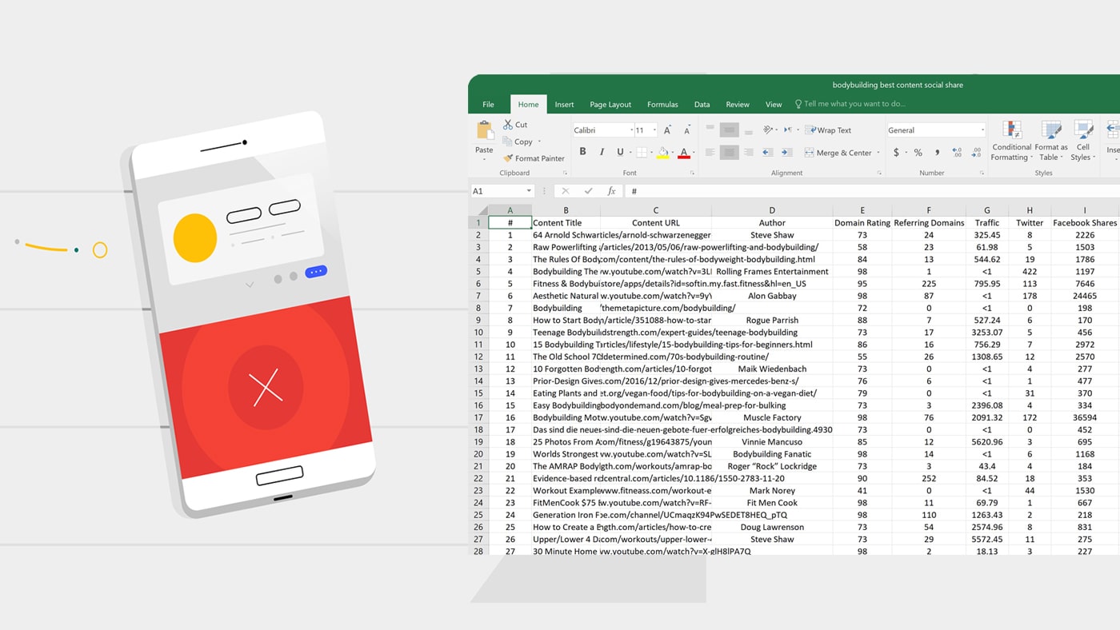This screenshot has width=1120, height=630.
Task: Apply accounting dollar format
Action: pos(896,152)
